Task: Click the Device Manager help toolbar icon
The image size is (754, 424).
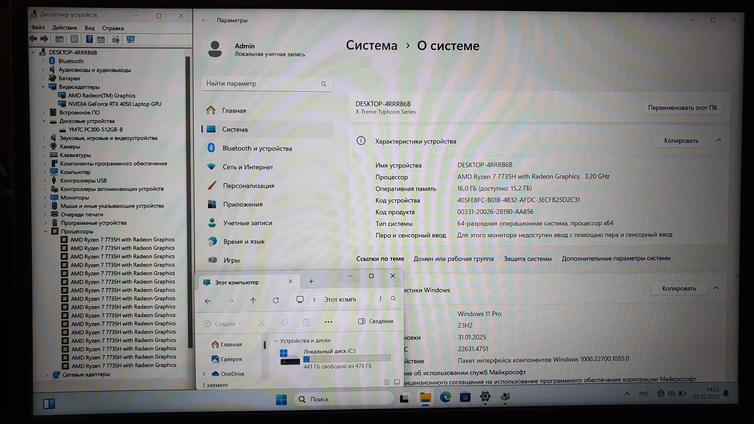Action: coord(89,39)
